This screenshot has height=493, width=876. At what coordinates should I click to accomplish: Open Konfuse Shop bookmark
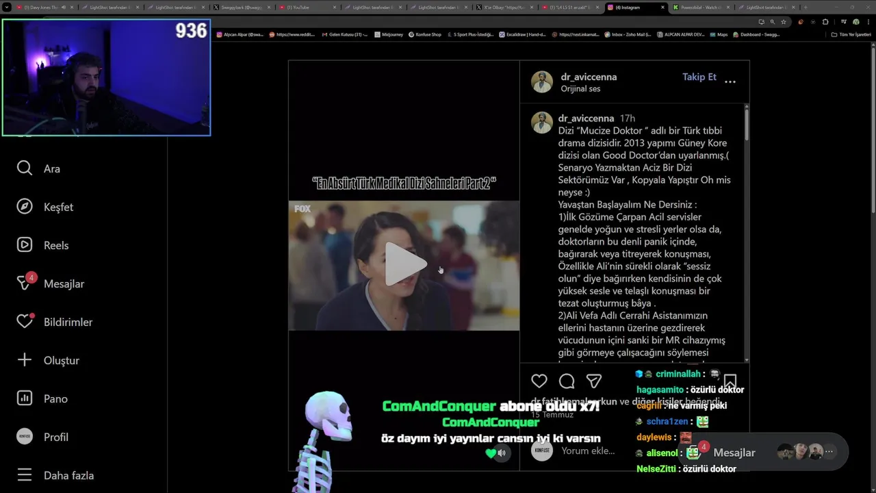(x=425, y=34)
